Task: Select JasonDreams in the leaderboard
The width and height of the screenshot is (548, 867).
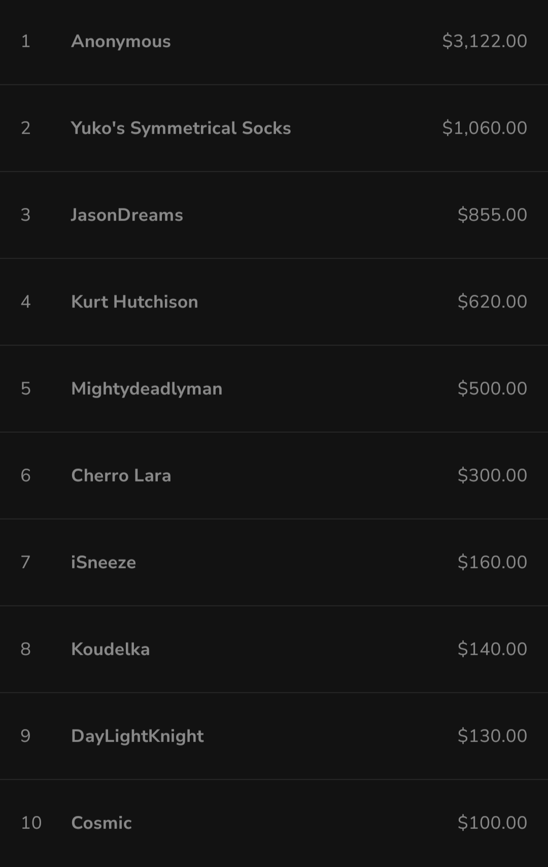Action: [127, 215]
